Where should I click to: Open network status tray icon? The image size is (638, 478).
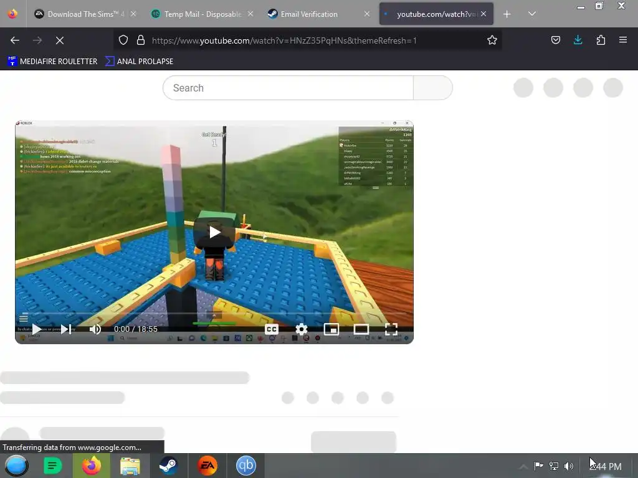(554, 466)
